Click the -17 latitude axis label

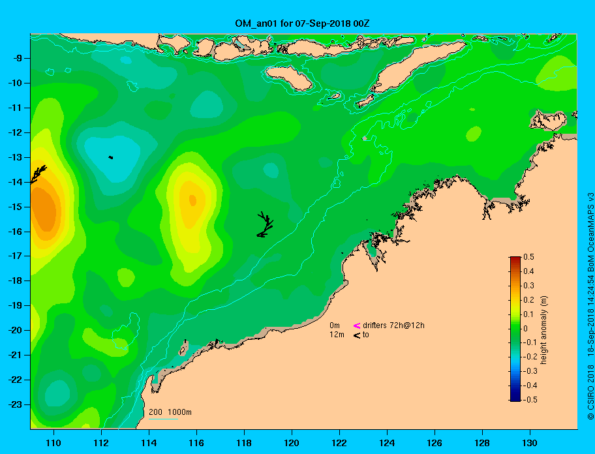tap(16, 256)
